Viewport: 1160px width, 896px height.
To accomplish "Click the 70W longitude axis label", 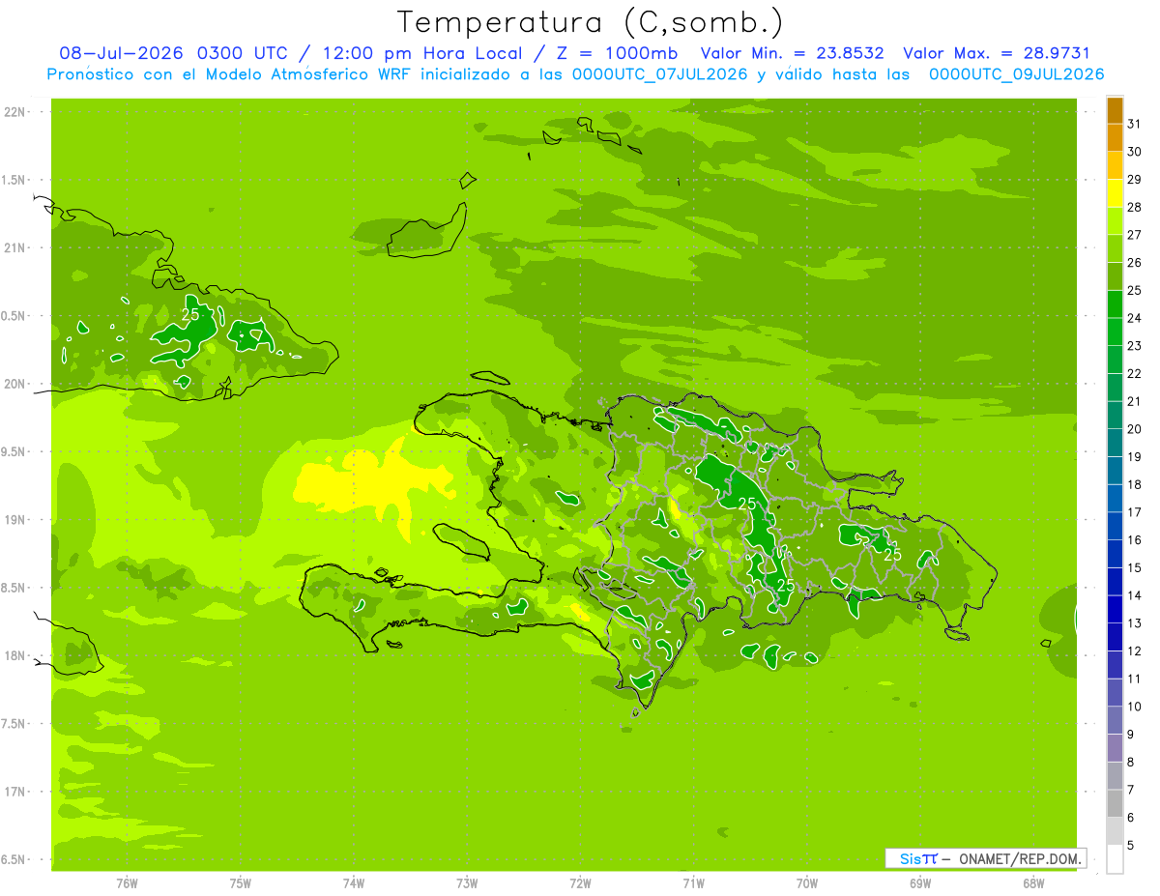I will pyautogui.click(x=807, y=883).
